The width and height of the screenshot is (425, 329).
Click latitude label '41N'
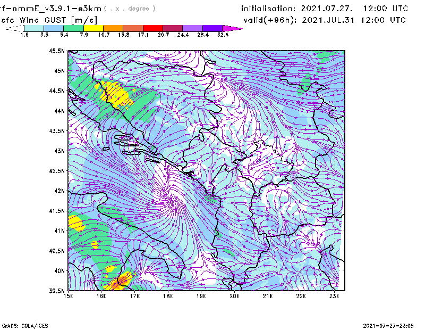(x=59, y=231)
